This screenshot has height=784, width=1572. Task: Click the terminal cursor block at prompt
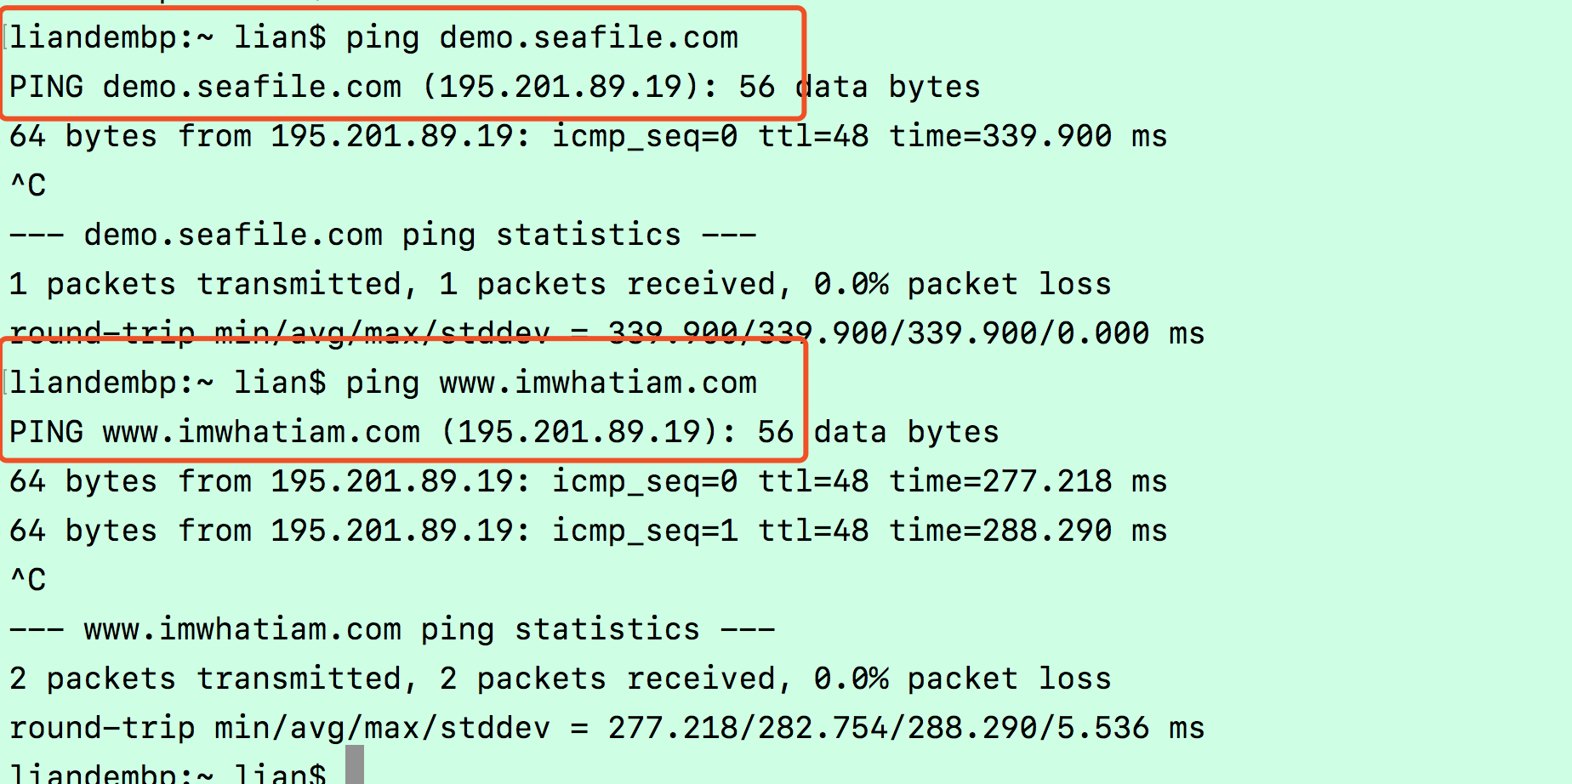pyautogui.click(x=355, y=765)
